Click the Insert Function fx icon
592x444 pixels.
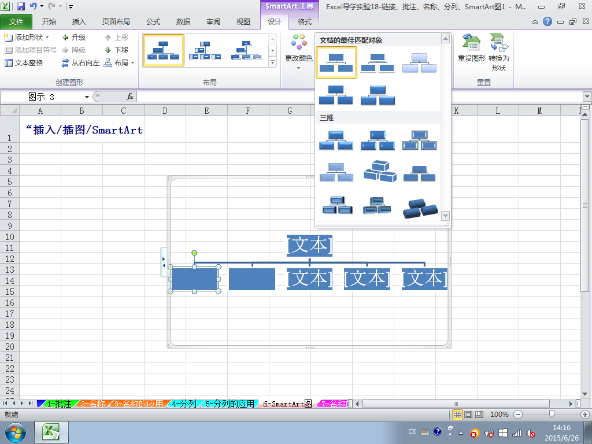pos(130,97)
